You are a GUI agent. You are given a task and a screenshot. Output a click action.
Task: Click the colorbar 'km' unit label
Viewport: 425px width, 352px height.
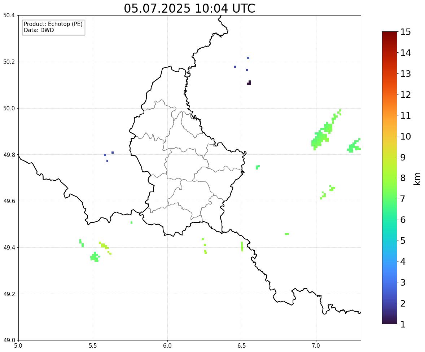tap(417, 178)
